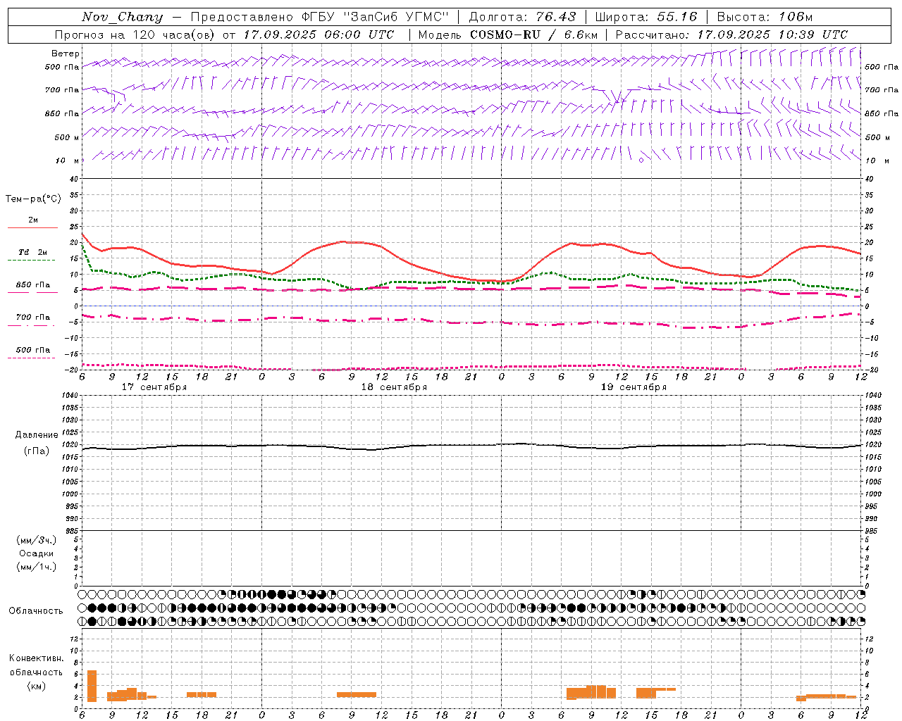
Task: Click the 'Конвективн.' convective cloud label
Action: click(x=36, y=658)
